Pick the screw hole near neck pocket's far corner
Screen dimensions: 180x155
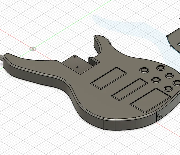[74, 57]
